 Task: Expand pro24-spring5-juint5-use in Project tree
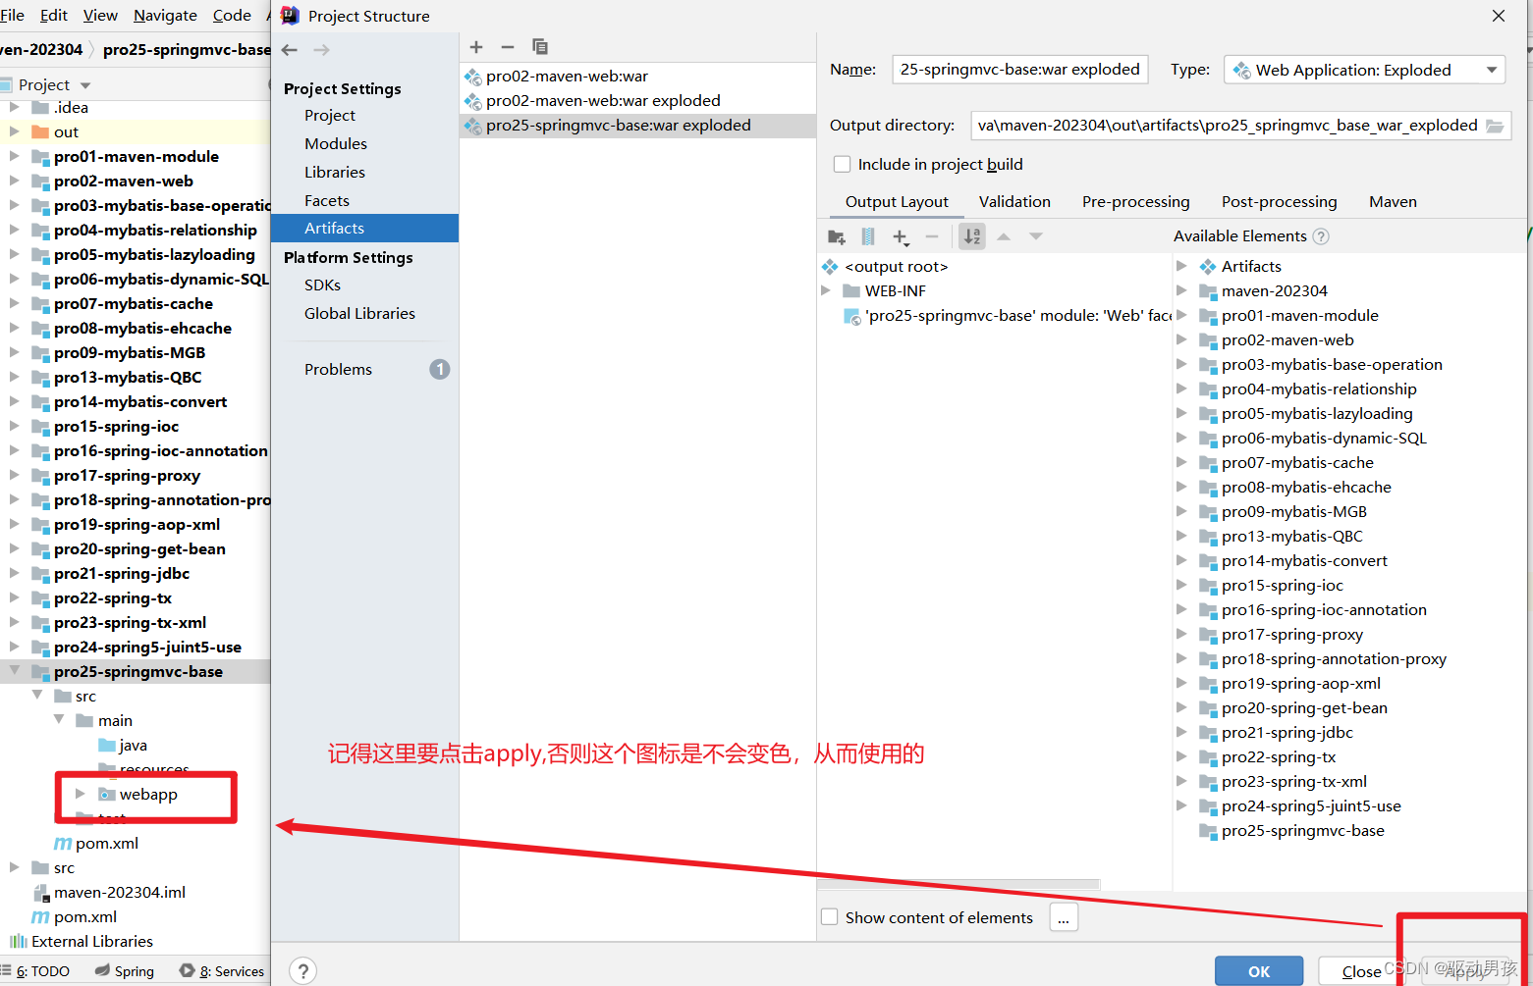[14, 647]
